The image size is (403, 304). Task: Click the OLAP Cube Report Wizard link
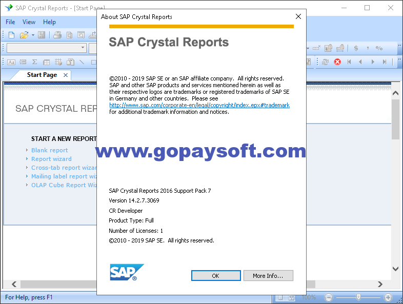64,185
